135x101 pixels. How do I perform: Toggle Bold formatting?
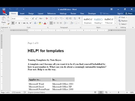pyautogui.click(x=13, y=23)
